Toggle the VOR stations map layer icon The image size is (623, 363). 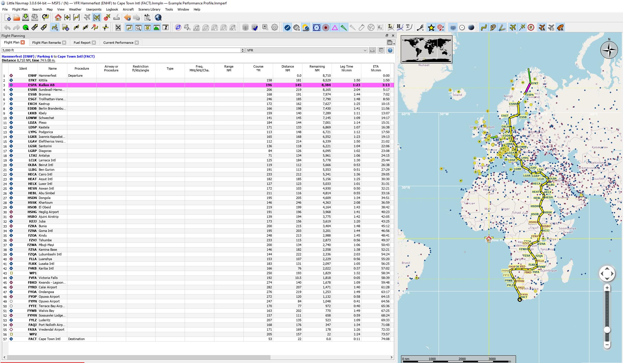317,28
